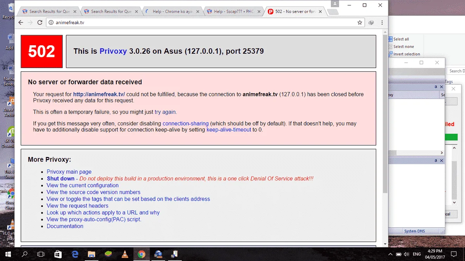Close the 'Help - Sscap???' tab
The height and width of the screenshot is (261, 465).
260,12
